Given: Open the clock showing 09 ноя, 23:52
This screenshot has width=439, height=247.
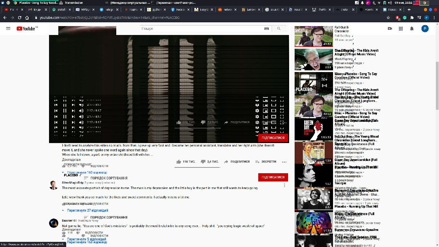Looking at the screenshot, I should point(403,2).
